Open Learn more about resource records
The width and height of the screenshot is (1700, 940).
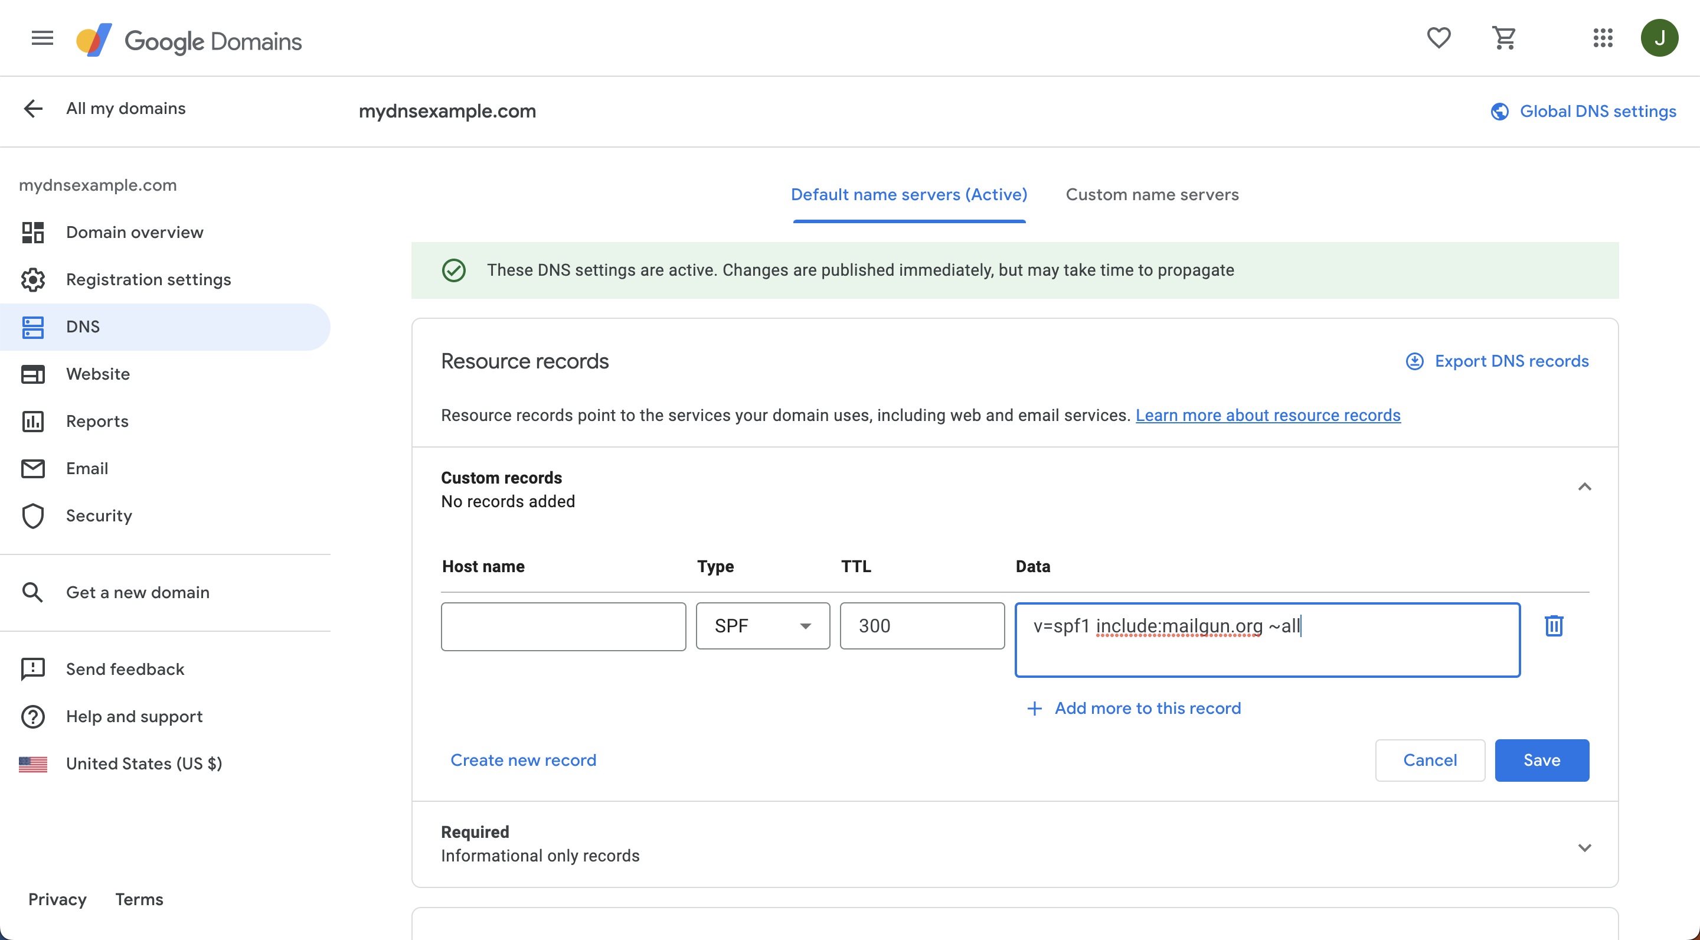1268,415
